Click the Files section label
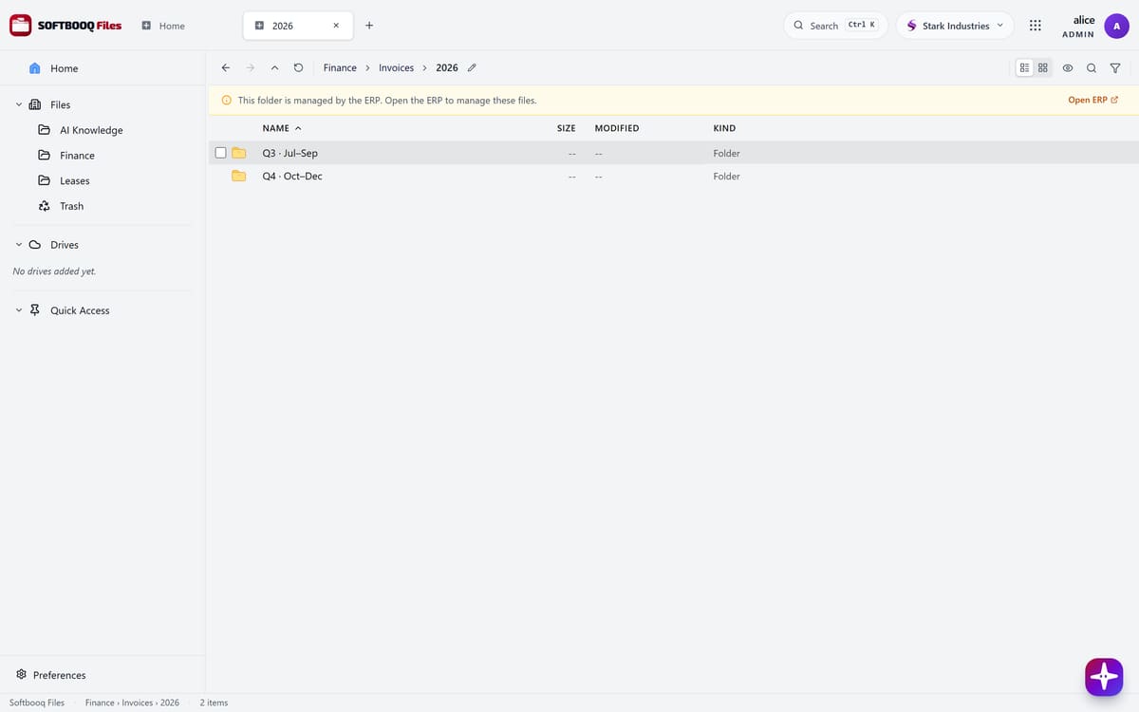Screen dimensions: 1139x712 click(x=61, y=104)
